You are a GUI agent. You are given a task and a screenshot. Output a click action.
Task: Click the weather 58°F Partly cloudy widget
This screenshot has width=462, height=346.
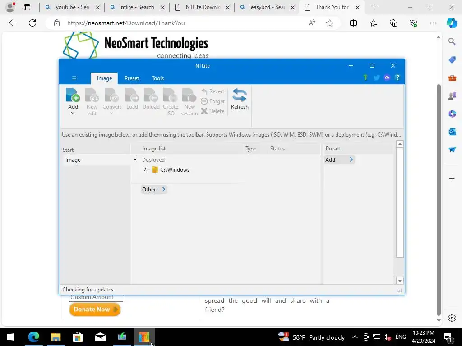tap(311, 337)
